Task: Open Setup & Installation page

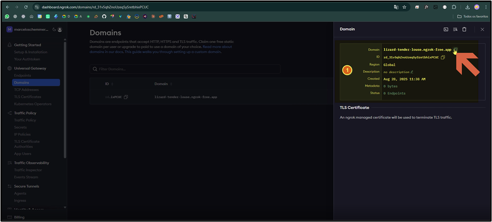Action: 31,52
